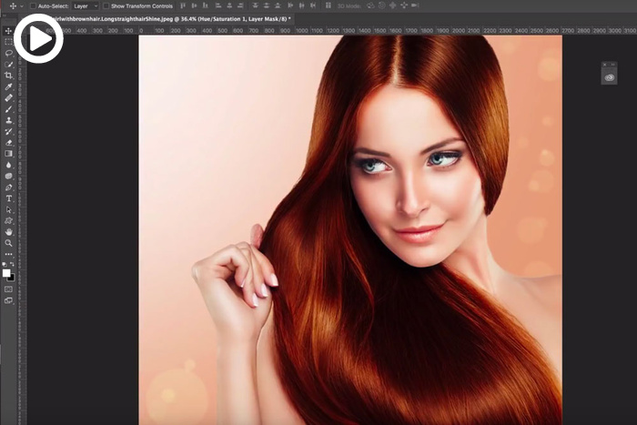
Task: Select the Zoom tool
Action: pyautogui.click(x=8, y=243)
